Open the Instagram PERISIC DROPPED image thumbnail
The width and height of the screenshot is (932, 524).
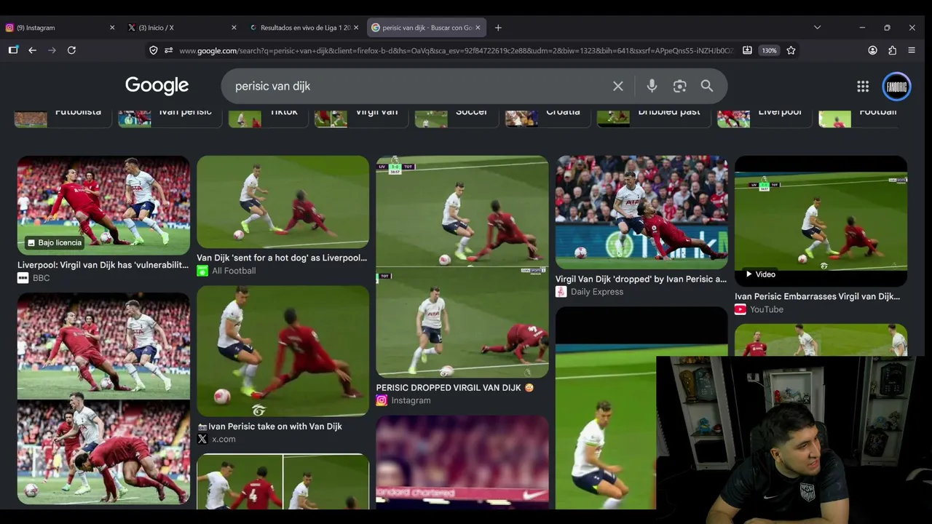click(x=462, y=267)
